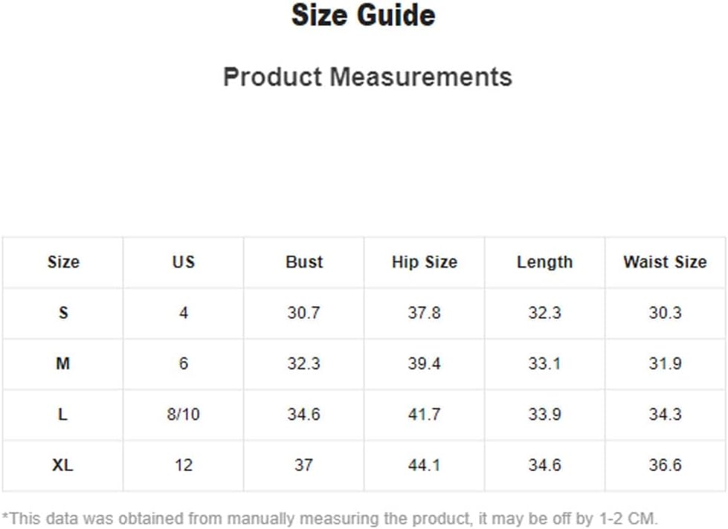Click the bust value 30.7

[303, 313]
